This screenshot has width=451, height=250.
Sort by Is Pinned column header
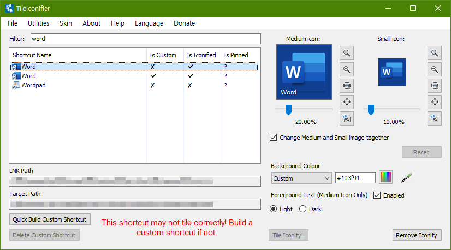[x=239, y=55]
